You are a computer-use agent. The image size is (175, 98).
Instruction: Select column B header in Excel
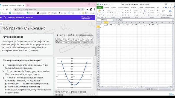[106, 23]
